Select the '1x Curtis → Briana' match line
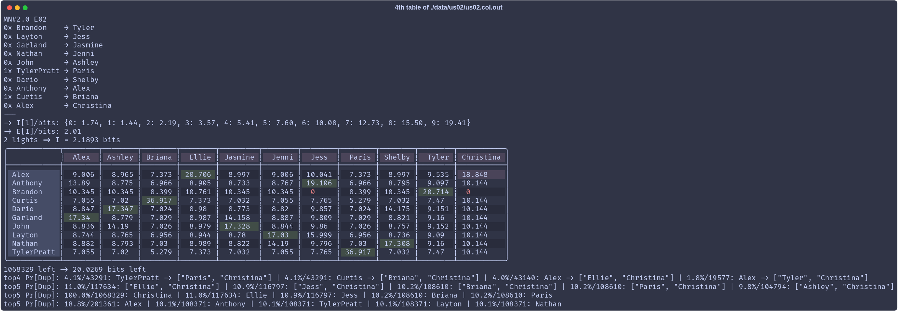This screenshot has width=898, height=311. pyautogui.click(x=51, y=97)
